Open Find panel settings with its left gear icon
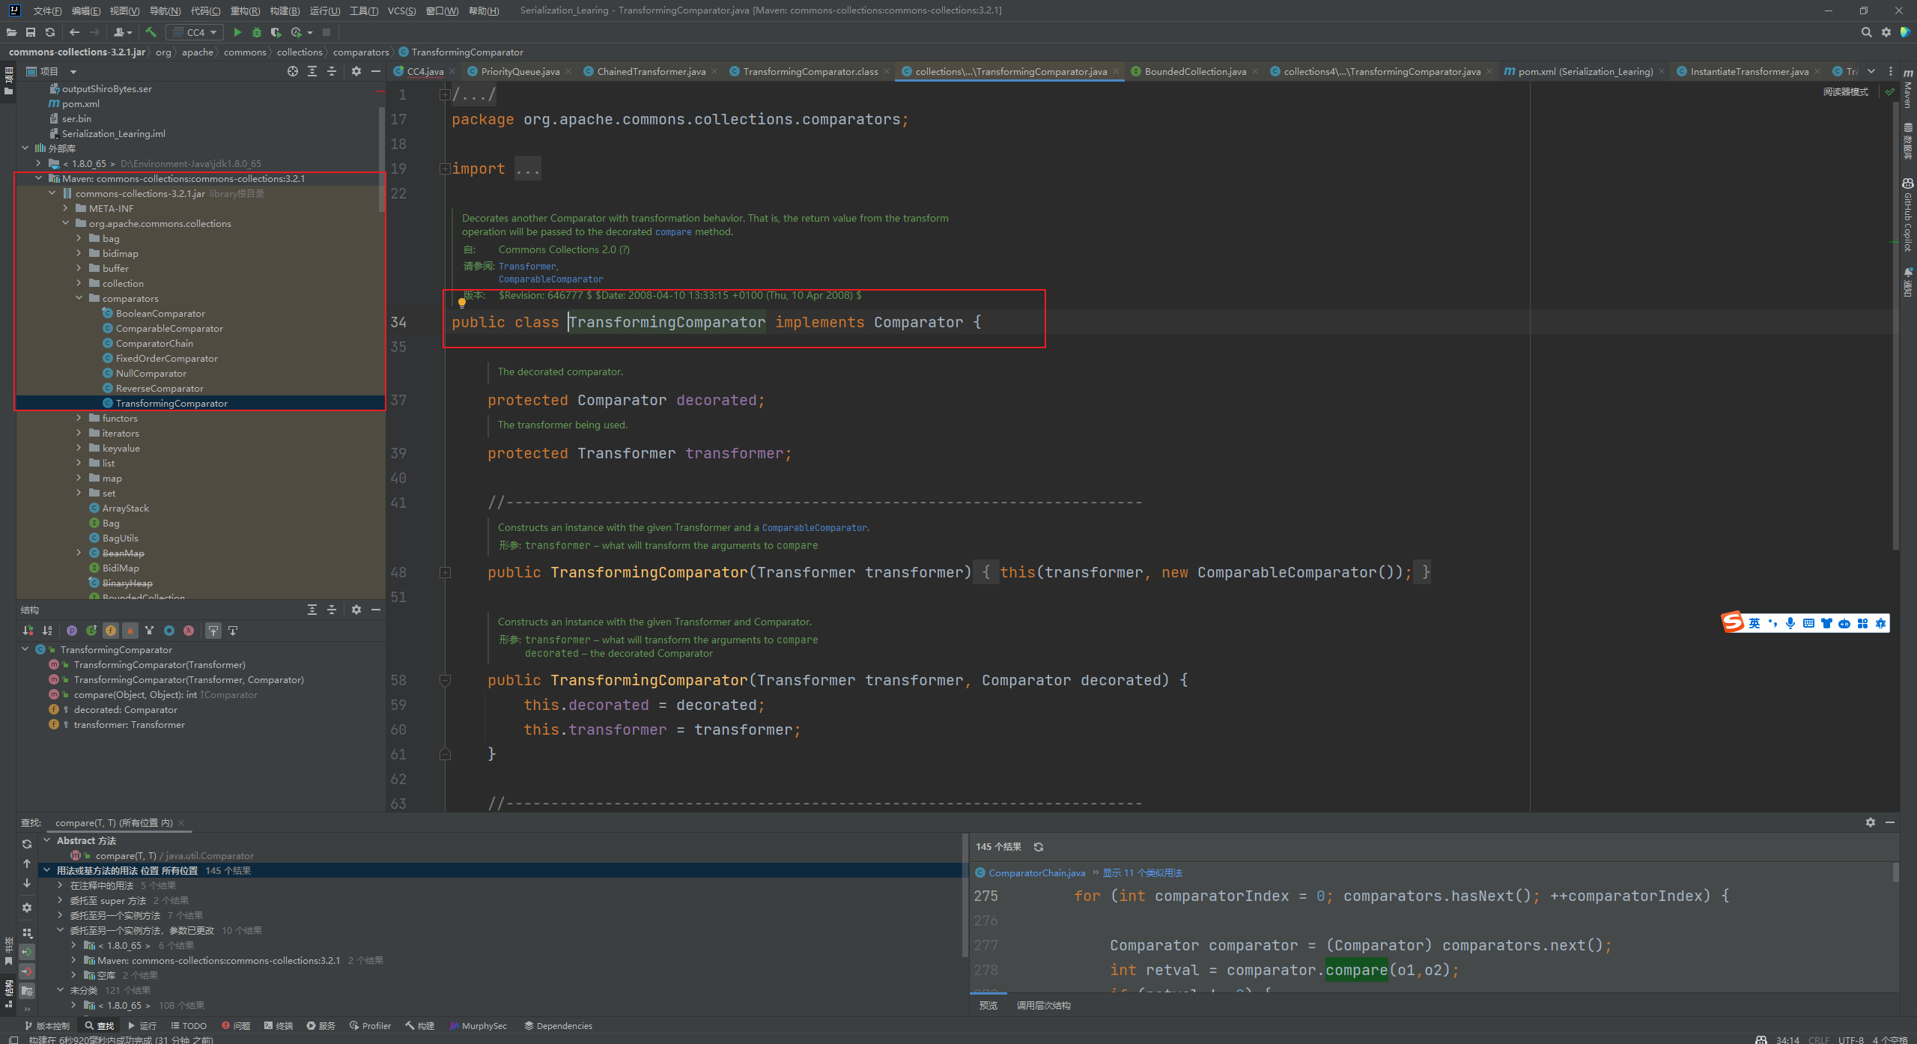1917x1044 pixels. tap(27, 908)
